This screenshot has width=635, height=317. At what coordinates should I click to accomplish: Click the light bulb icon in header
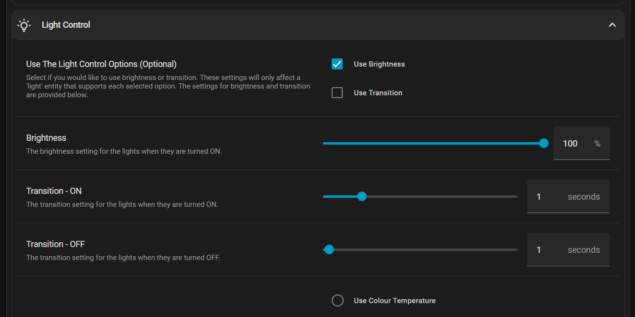coord(24,25)
